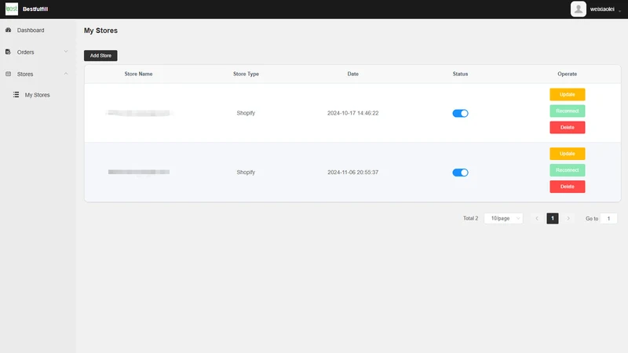Image resolution: width=628 pixels, height=353 pixels.
Task: Click date 2024-11-06 20:55:37 cell
Action: 352,173
